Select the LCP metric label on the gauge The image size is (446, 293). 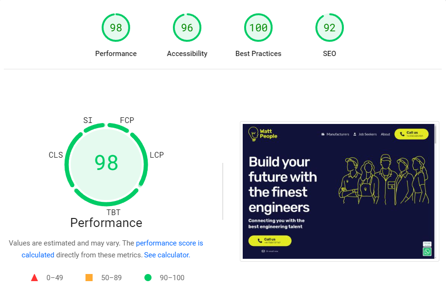point(157,155)
